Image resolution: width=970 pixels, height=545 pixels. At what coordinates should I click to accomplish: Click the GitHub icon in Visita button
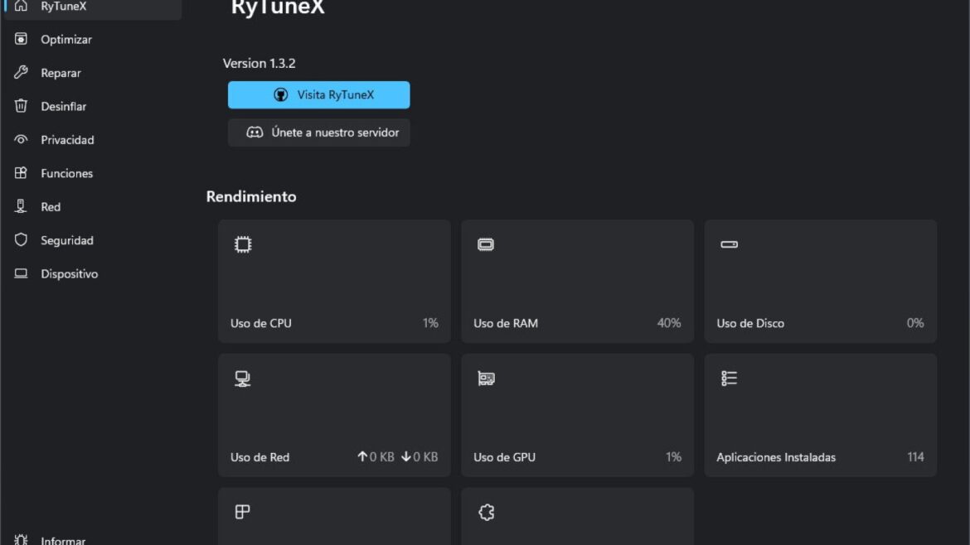(x=281, y=94)
